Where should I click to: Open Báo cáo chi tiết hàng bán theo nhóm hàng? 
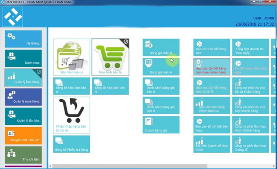[x=211, y=67]
